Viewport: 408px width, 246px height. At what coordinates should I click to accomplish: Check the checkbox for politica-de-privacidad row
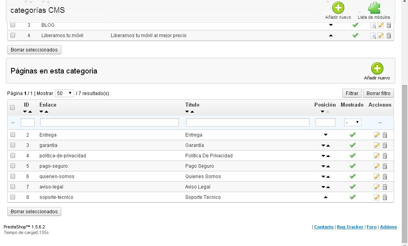pyautogui.click(x=13, y=156)
